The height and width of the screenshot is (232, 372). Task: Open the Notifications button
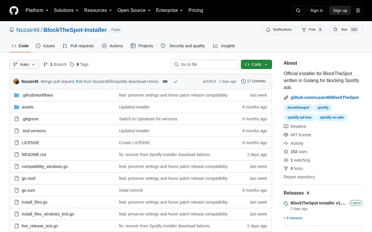[279, 30]
